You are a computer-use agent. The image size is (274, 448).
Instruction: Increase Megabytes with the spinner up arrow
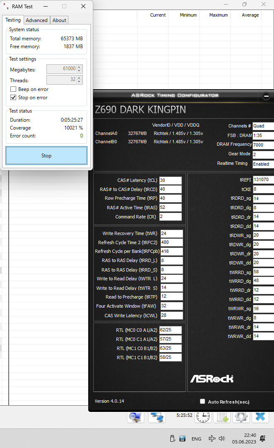(80, 67)
